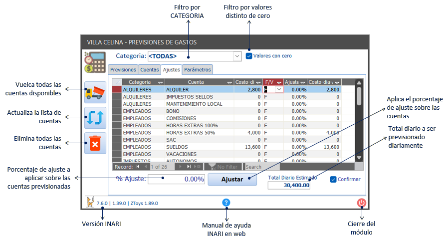Open the Parámetros tab
This screenshot has width=448, height=243.
coord(198,70)
